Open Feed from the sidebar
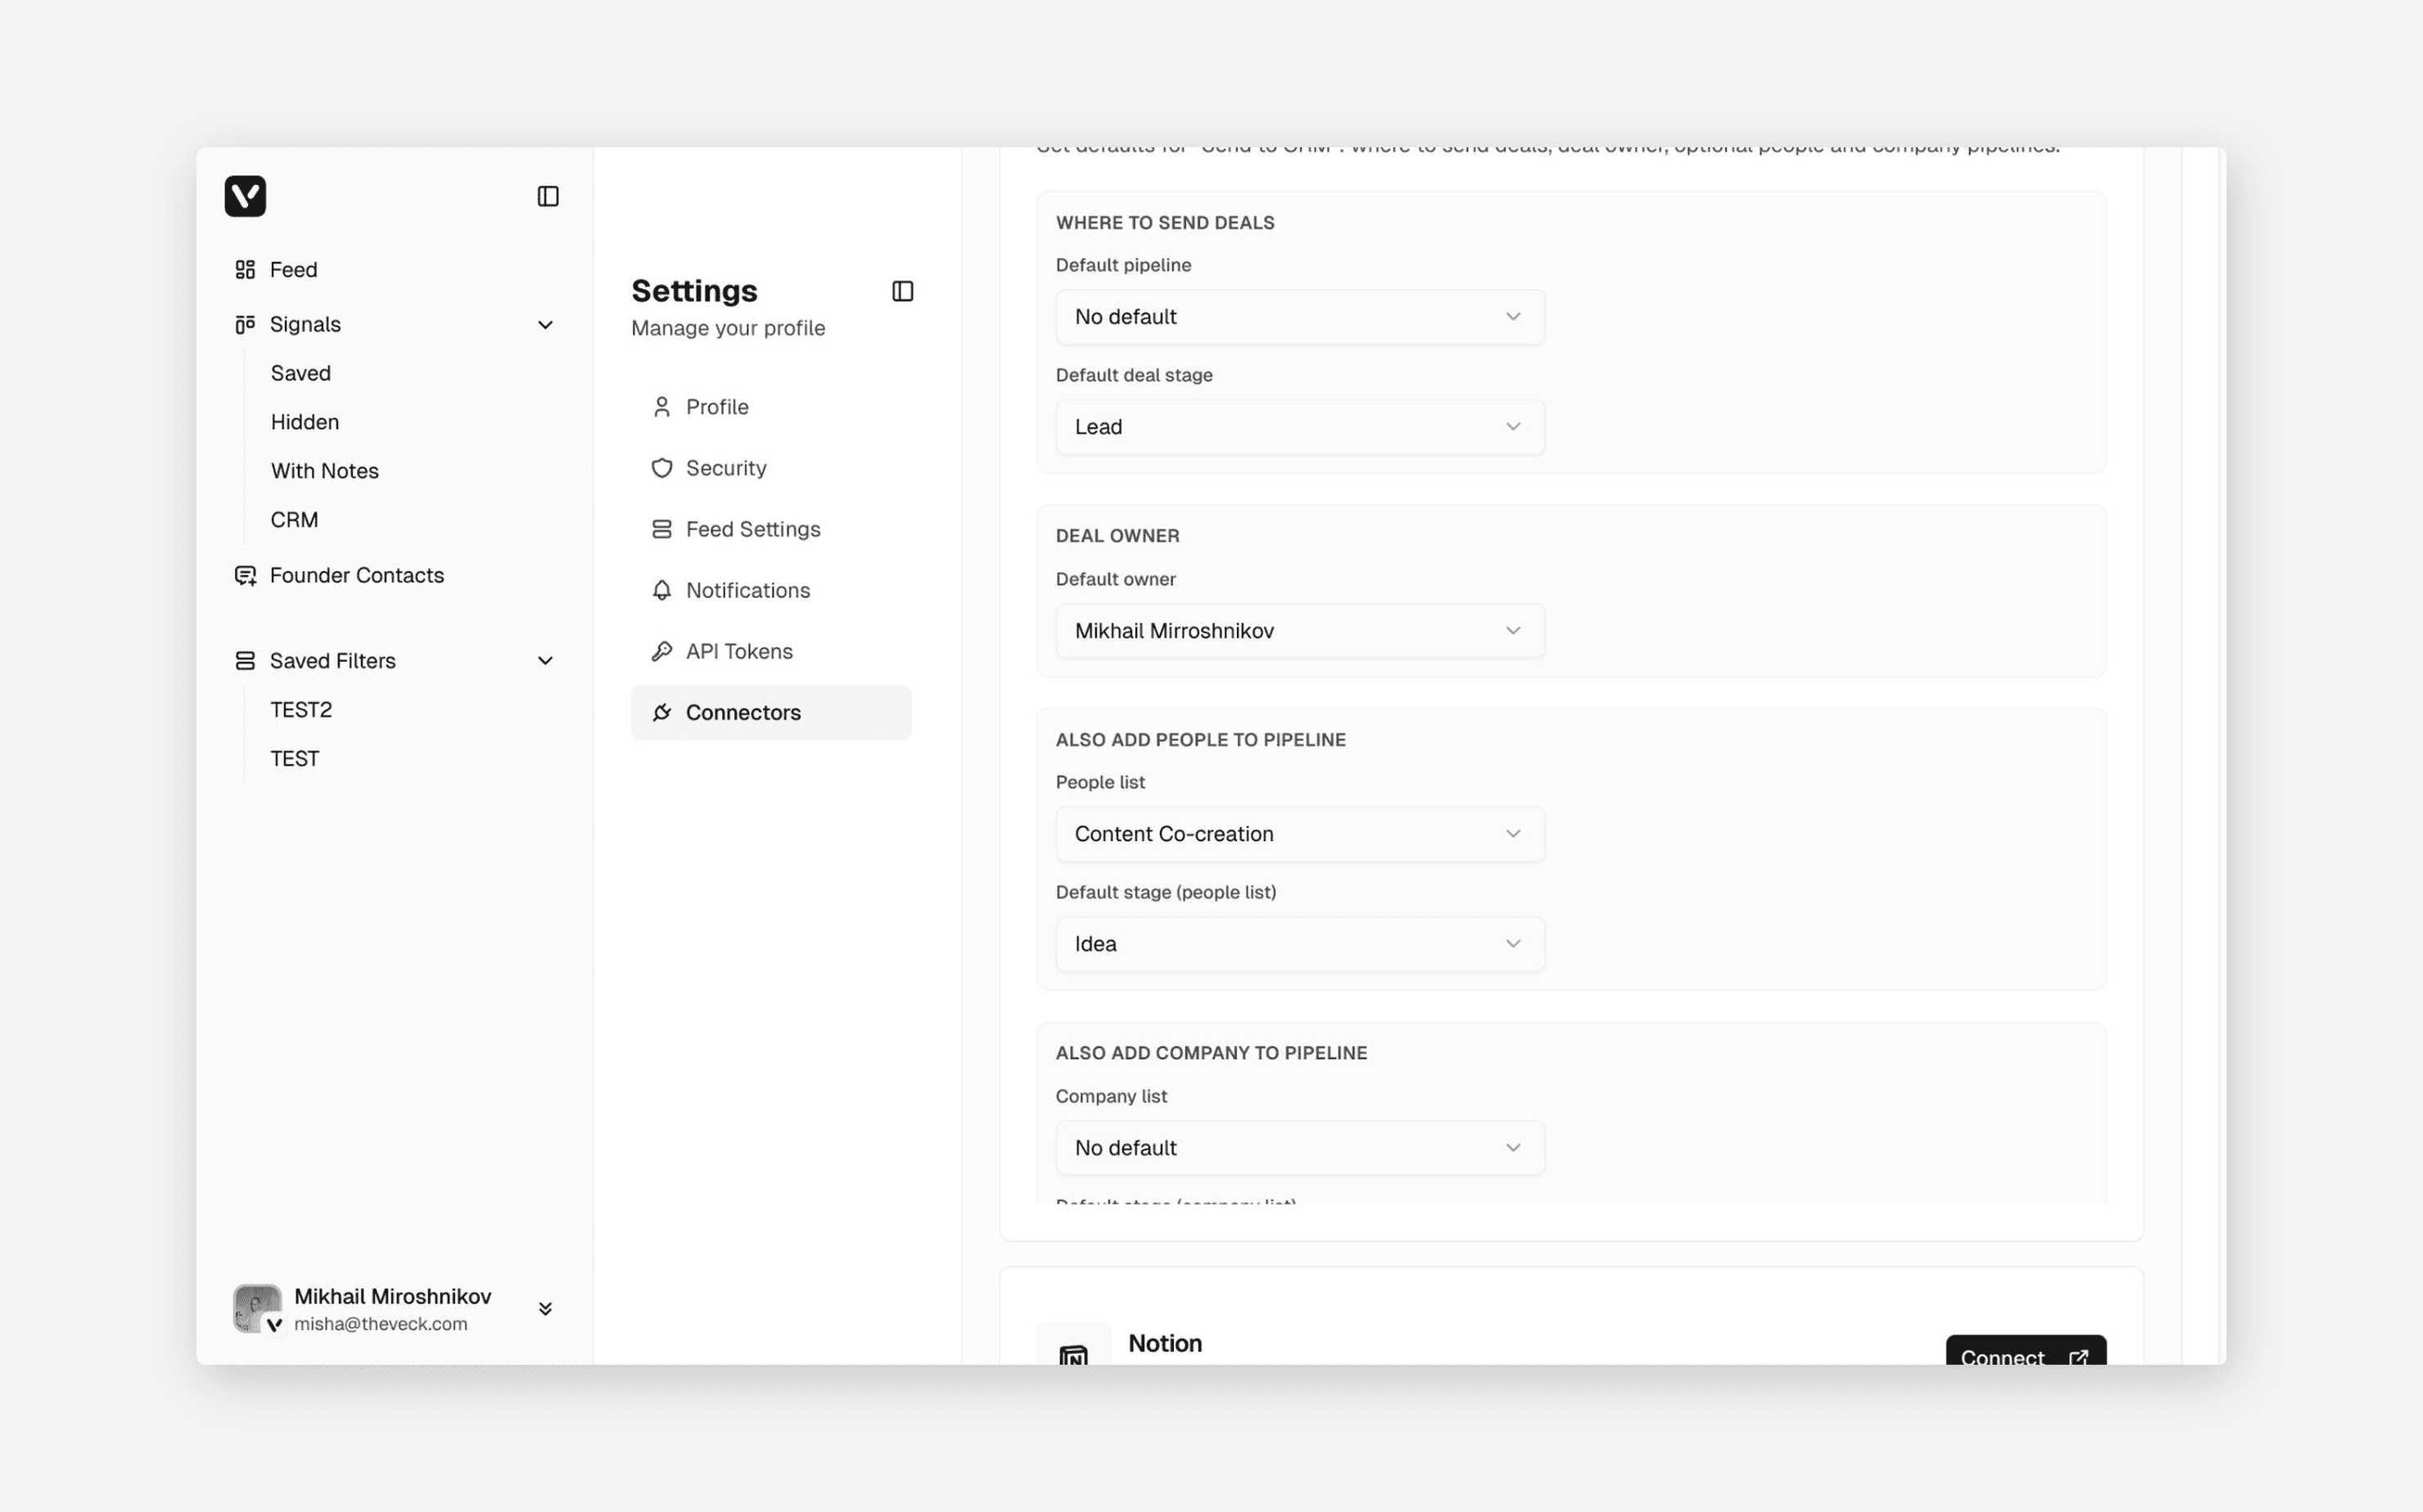This screenshot has height=1512, width=2423. click(292, 270)
